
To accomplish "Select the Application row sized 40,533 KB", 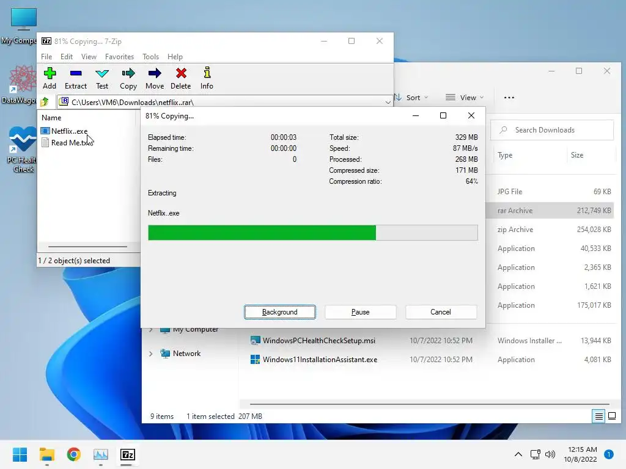I will click(x=550, y=249).
